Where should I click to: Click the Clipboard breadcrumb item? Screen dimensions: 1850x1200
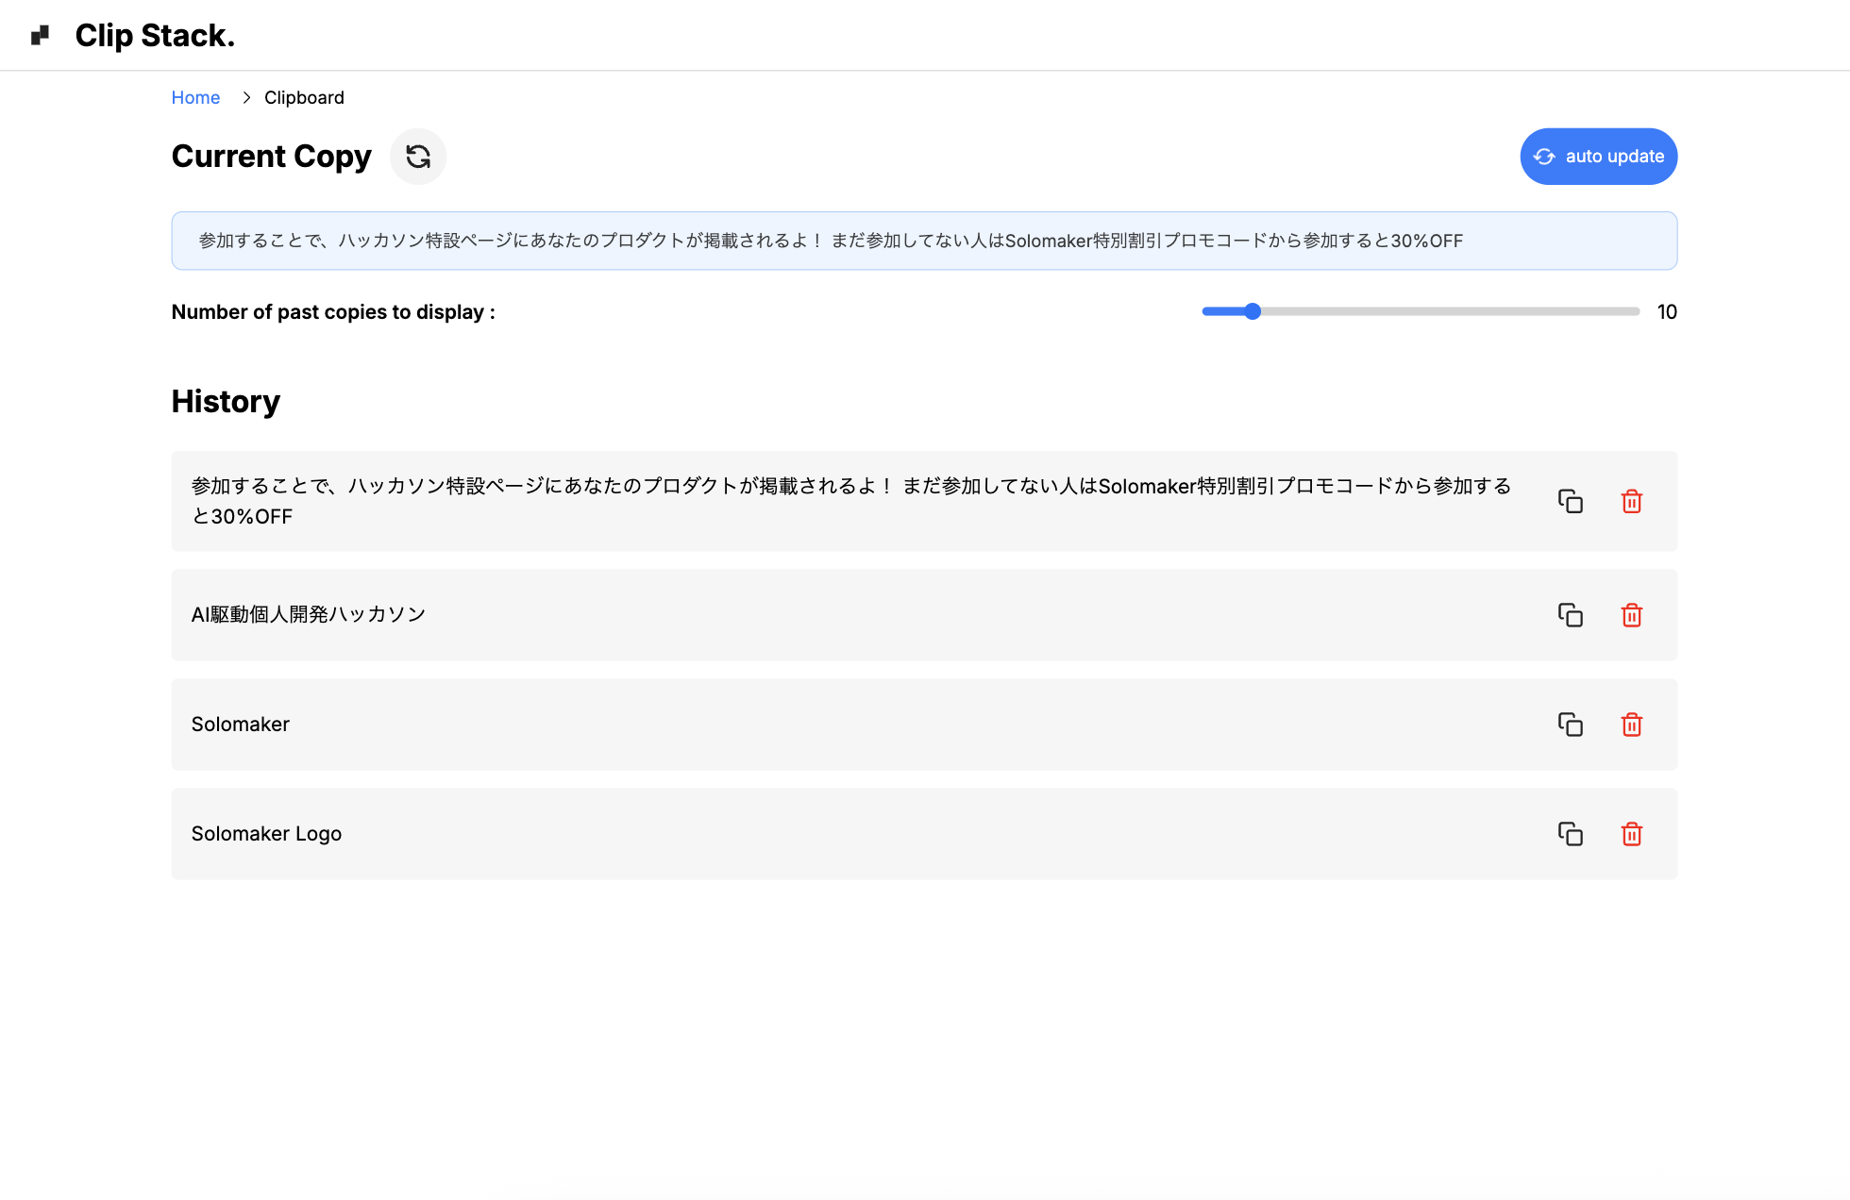(304, 98)
